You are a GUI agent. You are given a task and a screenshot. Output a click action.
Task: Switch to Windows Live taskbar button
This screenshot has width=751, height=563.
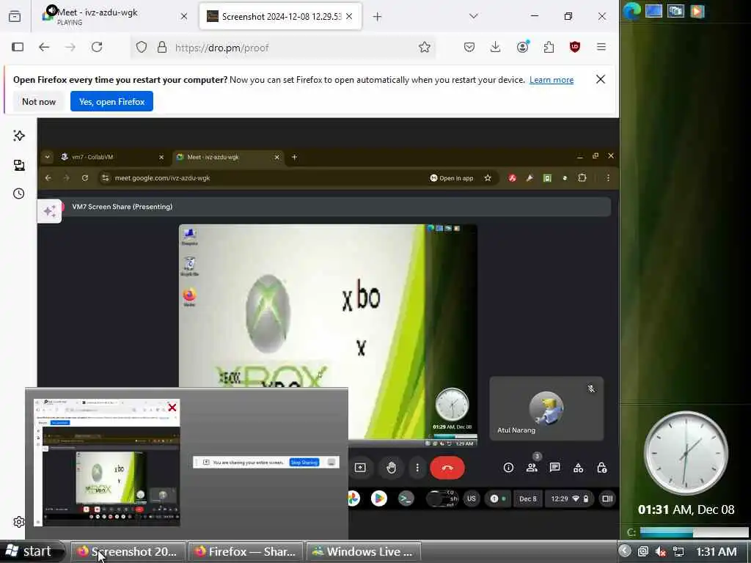[364, 551]
